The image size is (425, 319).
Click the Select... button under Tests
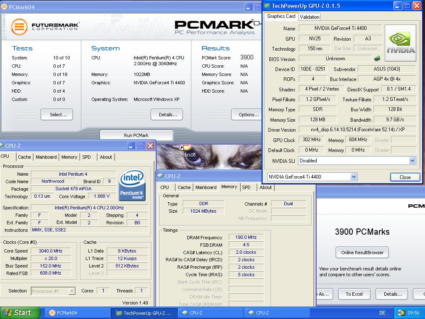[57, 115]
